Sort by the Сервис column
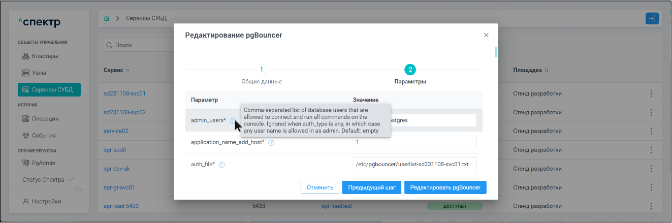The width and height of the screenshot is (672, 223). [x=117, y=70]
